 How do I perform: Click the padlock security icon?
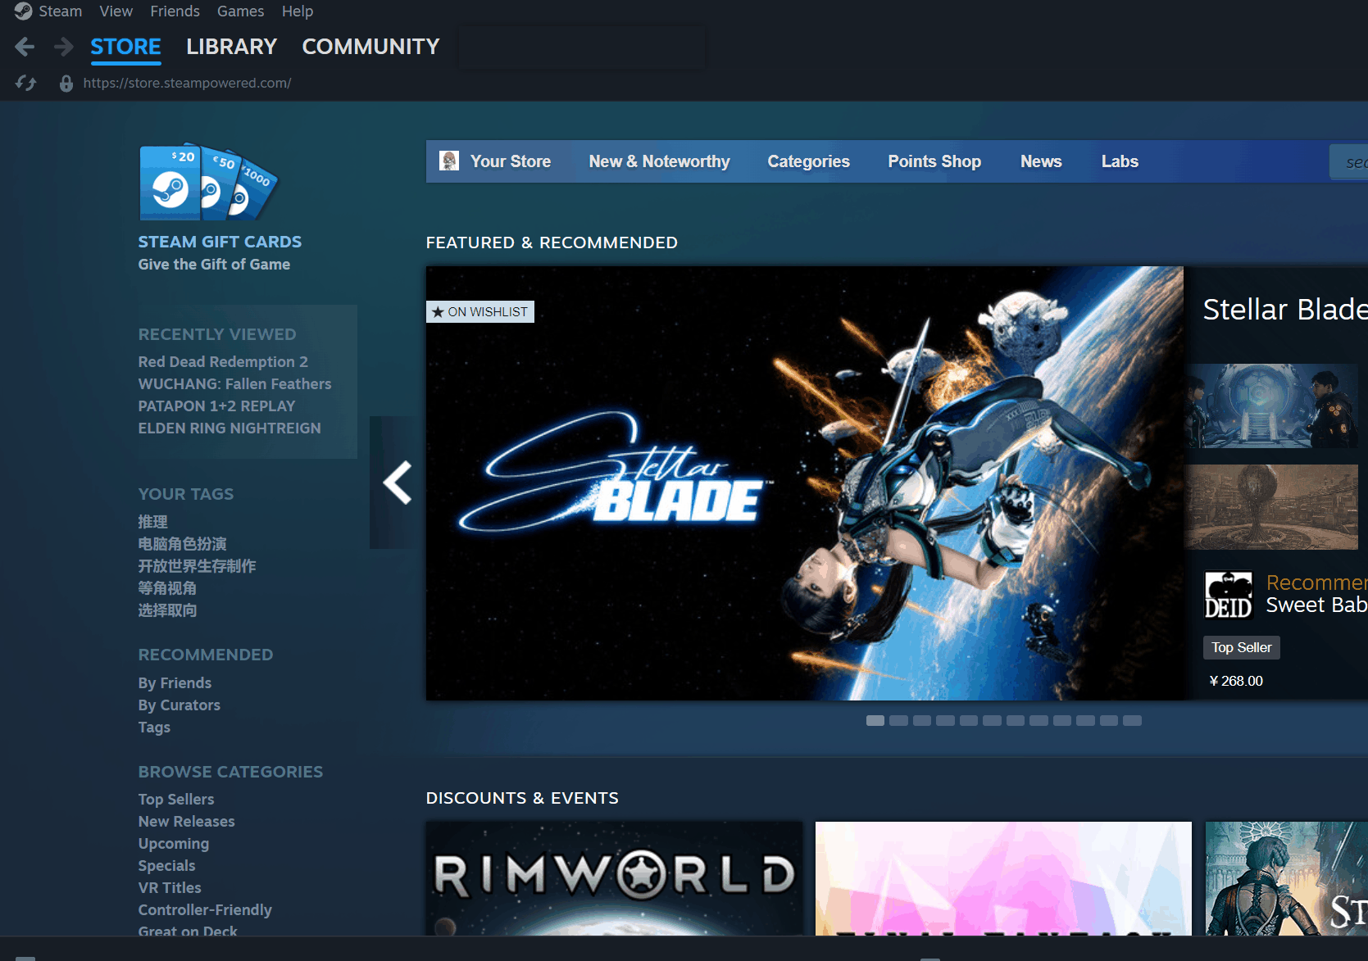tap(66, 84)
